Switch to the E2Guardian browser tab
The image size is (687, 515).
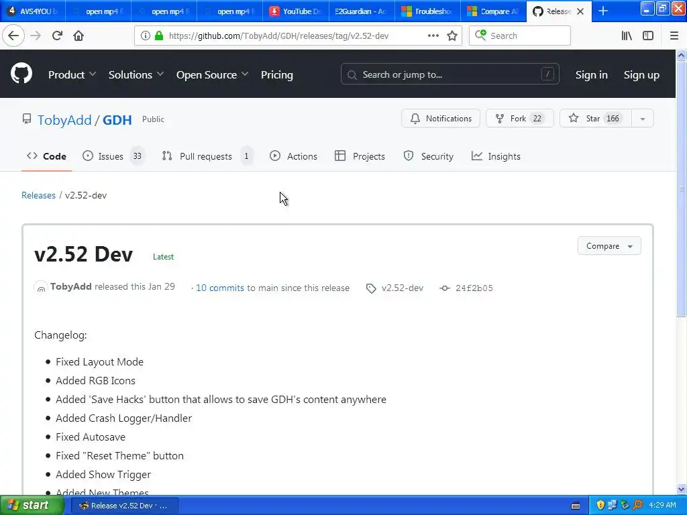(x=362, y=11)
